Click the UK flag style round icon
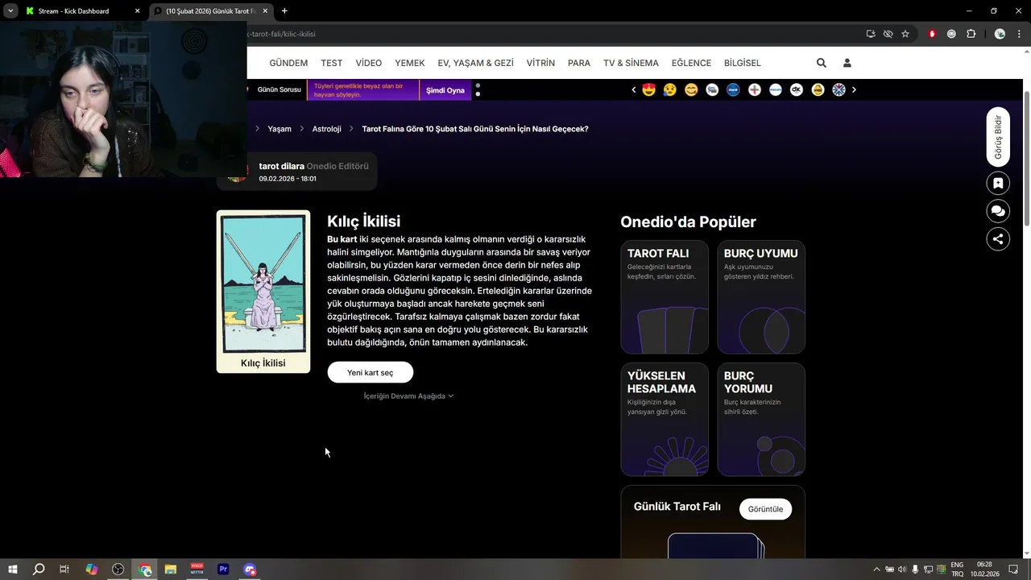The height and width of the screenshot is (580, 1031). [838, 89]
